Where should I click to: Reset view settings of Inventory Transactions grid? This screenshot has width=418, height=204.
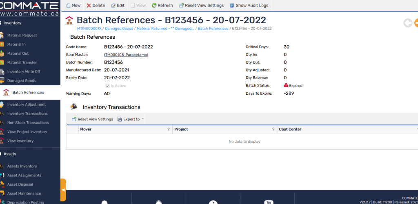click(x=93, y=119)
